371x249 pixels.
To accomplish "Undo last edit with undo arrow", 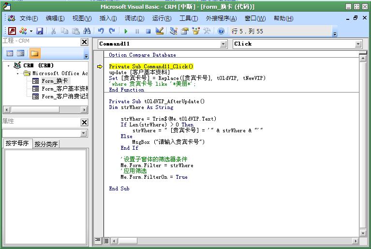I will click(x=101, y=31).
